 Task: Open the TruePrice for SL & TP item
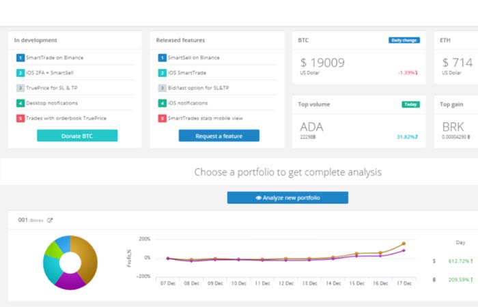pos(51,88)
